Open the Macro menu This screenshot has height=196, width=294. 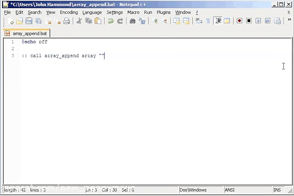[133, 12]
